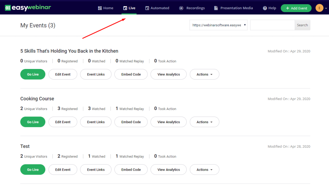Open the Actions dropdown for Cooking Course
This screenshot has height=189, width=329.
pyautogui.click(x=204, y=122)
